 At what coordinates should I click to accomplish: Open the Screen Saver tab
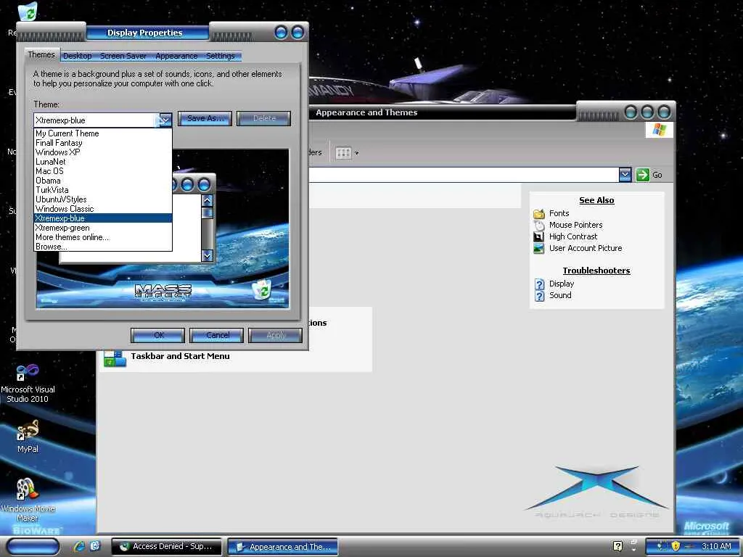[x=123, y=56]
